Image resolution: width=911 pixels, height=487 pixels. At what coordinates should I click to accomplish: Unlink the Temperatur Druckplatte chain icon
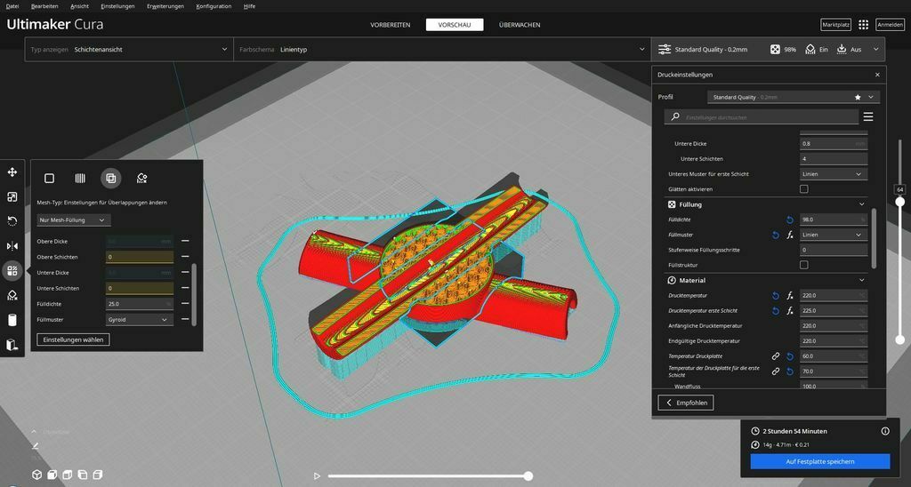[x=775, y=355]
